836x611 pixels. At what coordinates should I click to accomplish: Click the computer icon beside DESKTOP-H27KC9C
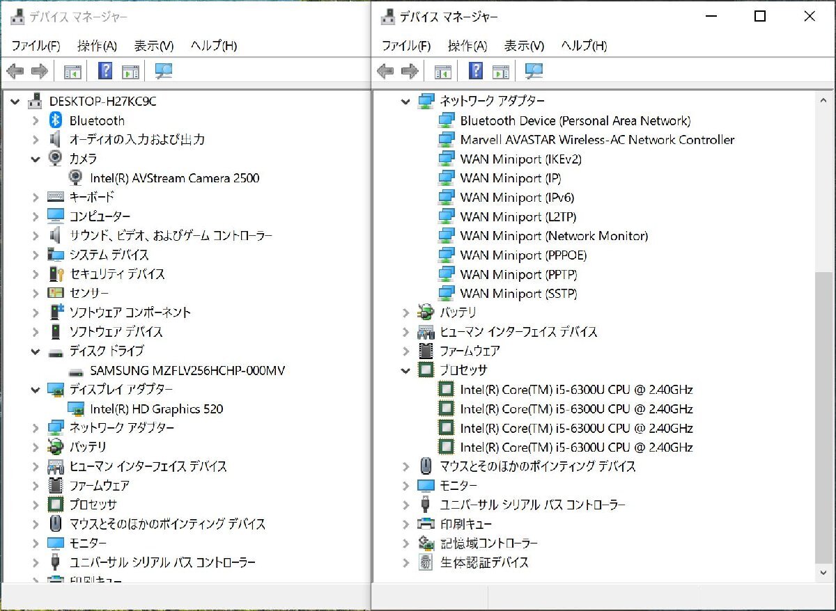[35, 101]
